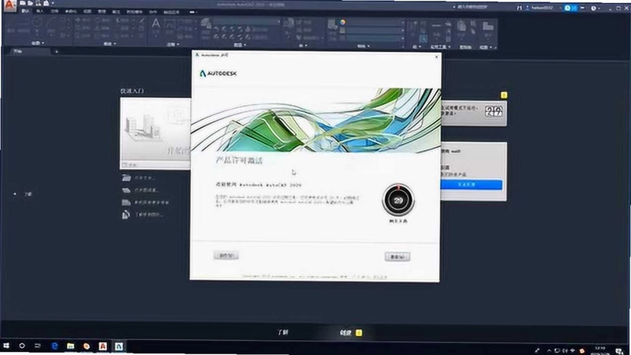Screen dimensions: 631x355
Task: Open the privacy policy link at dialog bottom
Action: pos(380,277)
